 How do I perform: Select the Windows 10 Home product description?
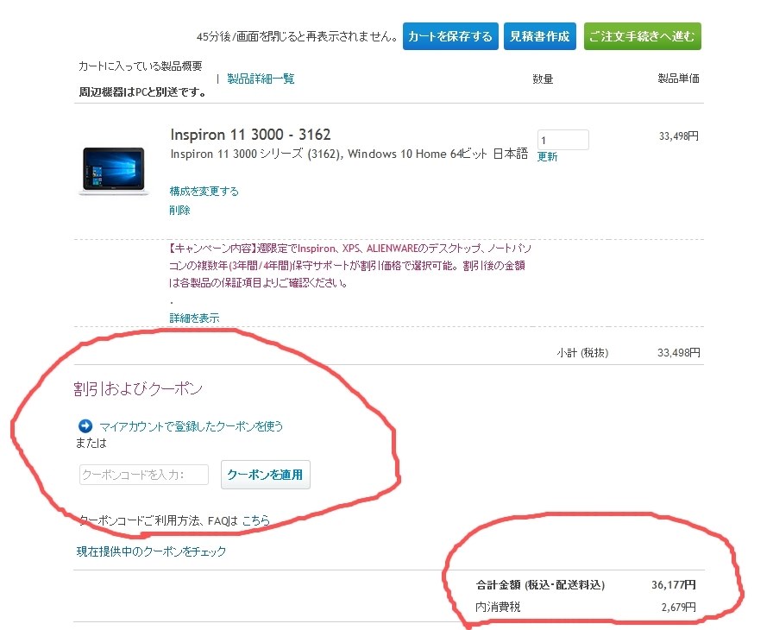pyautogui.click(x=349, y=154)
